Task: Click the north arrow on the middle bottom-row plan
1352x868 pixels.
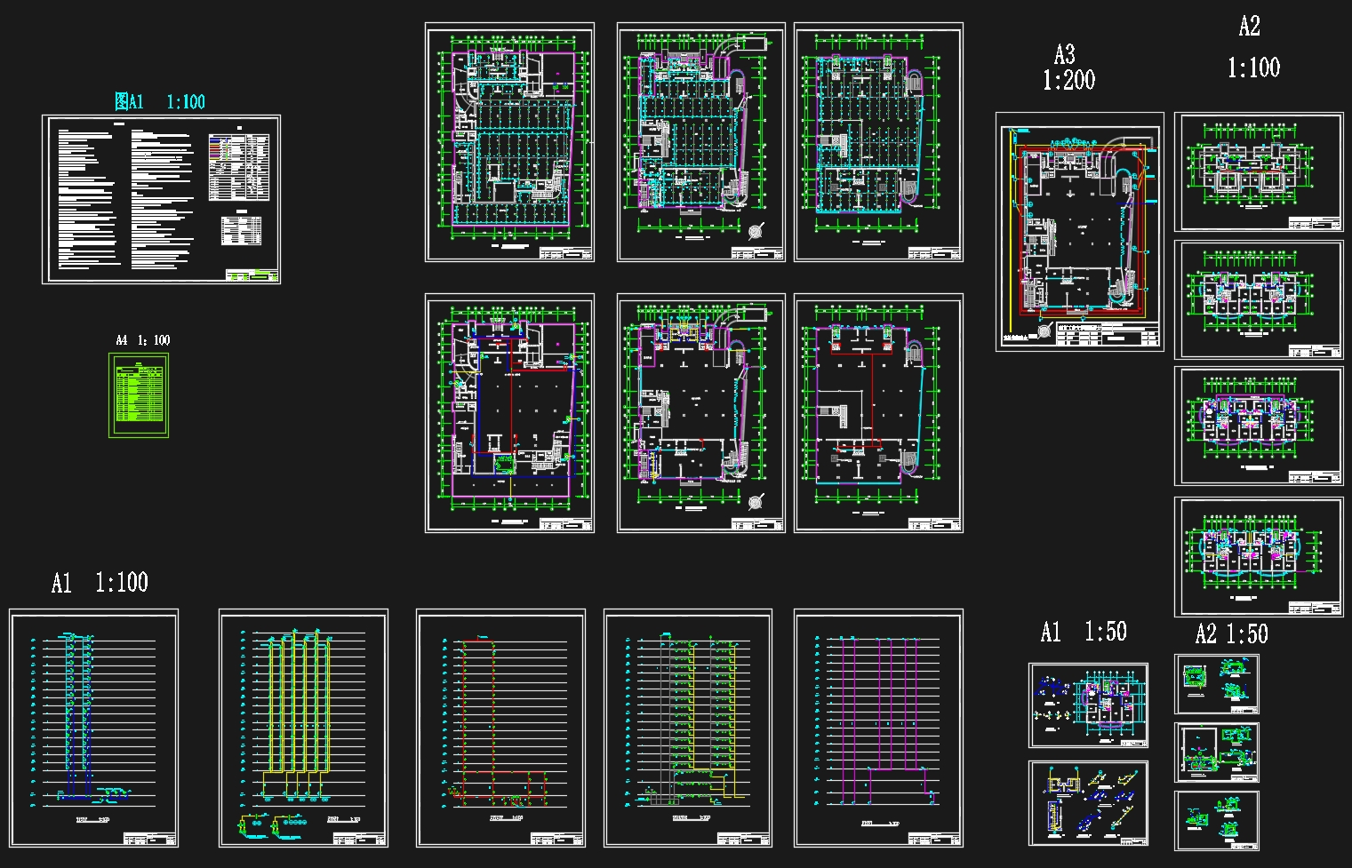Action: (x=756, y=503)
